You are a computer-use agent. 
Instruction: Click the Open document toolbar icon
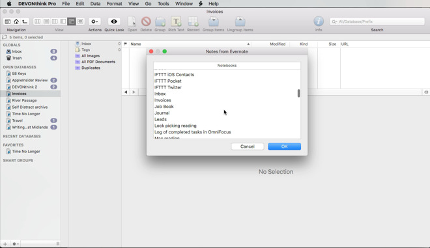132,21
